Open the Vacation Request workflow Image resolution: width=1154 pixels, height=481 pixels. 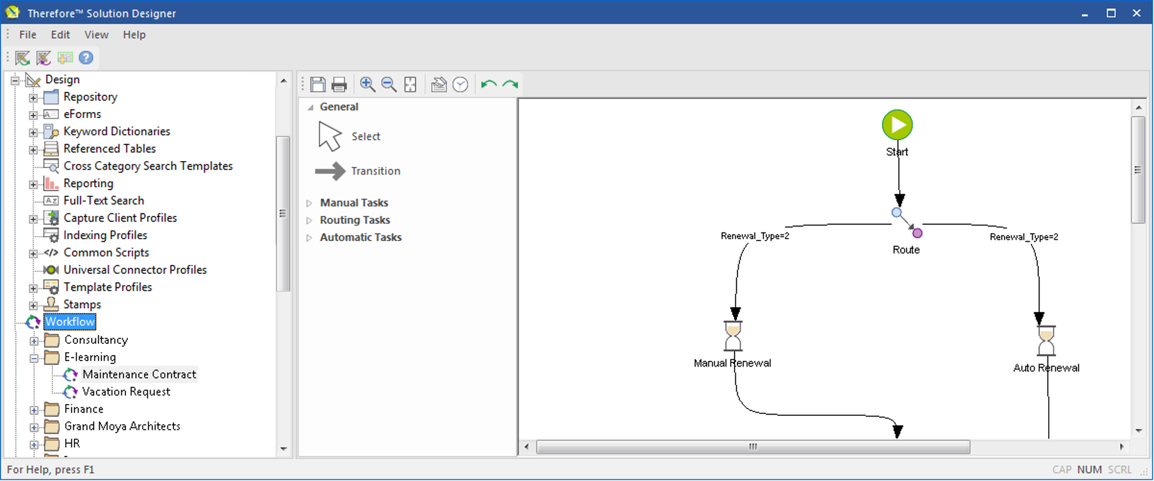125,392
